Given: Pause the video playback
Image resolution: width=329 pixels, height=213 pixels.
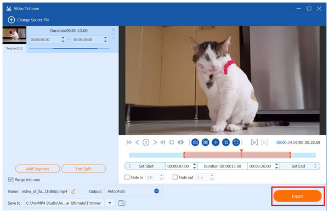Looking at the screenshot, I should click(146, 142).
